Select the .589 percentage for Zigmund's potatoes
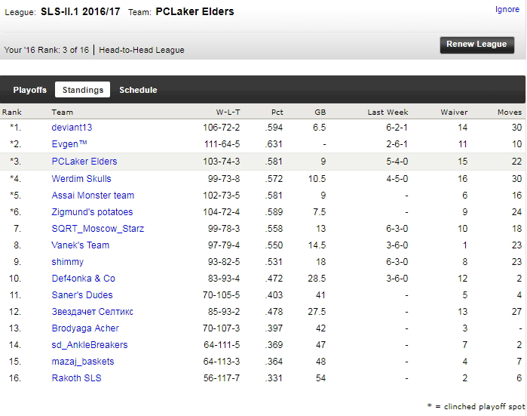Viewport: 527px width, 416px height. coord(274,212)
